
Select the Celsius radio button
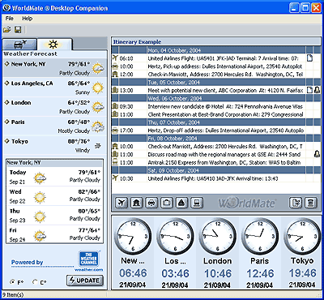pos(35,282)
